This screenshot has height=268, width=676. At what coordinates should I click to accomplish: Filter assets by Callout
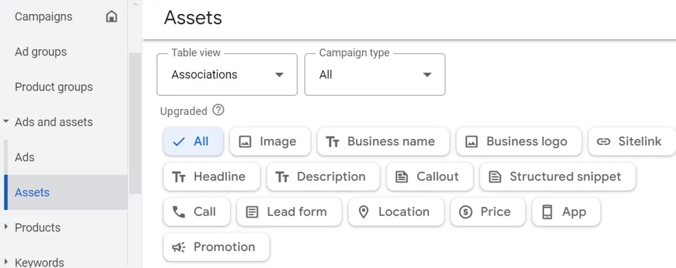pyautogui.click(x=430, y=176)
